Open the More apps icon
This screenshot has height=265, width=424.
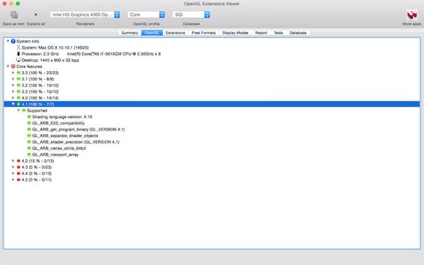(x=412, y=15)
